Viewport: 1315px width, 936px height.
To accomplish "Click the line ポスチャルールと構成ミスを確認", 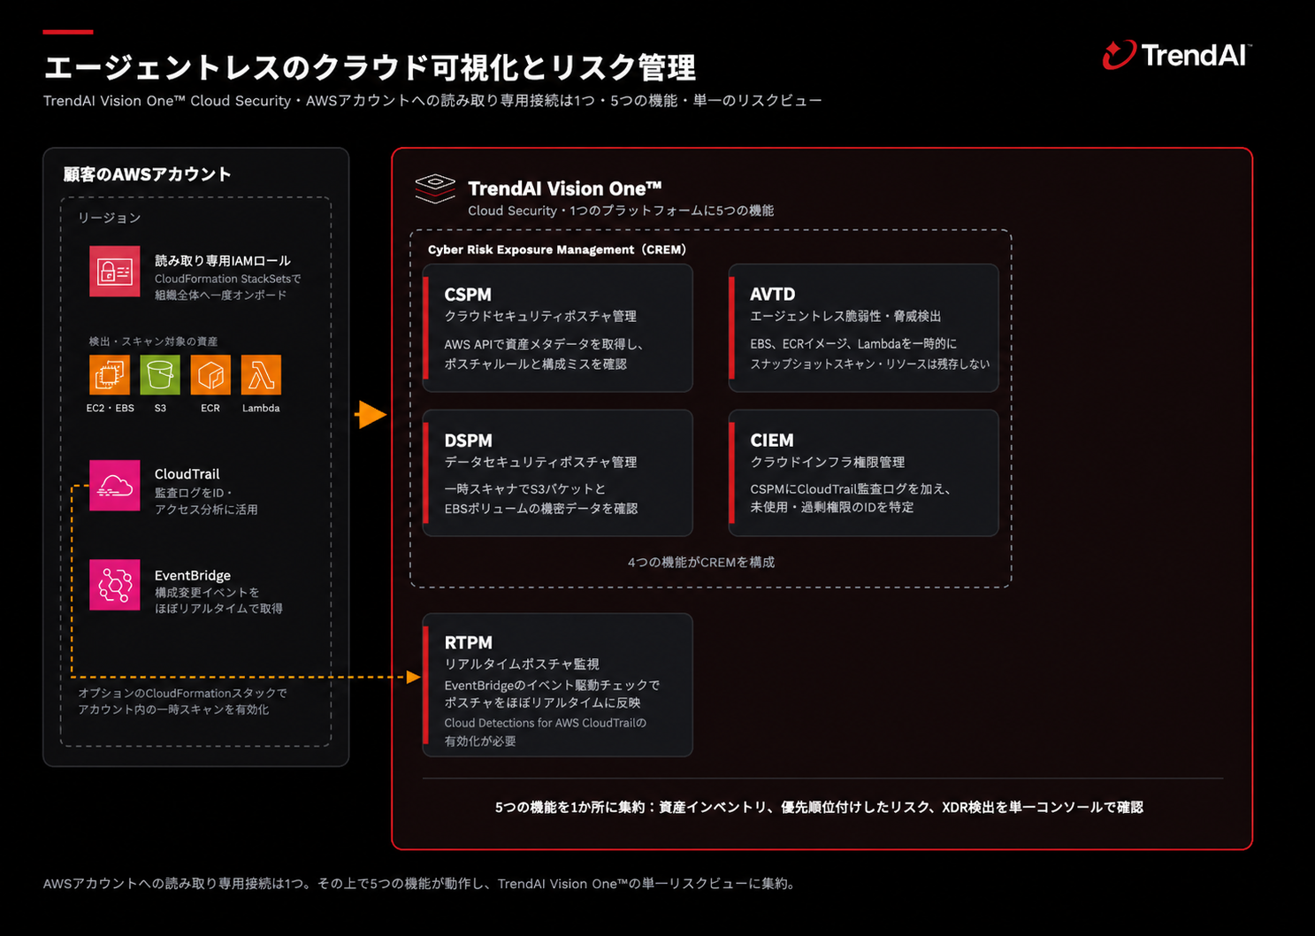I will click(536, 364).
